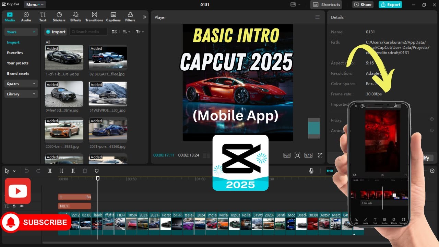Image resolution: width=439 pixels, height=247 pixels.
Task: Toggle the main track magnet
Action: pos(330,171)
